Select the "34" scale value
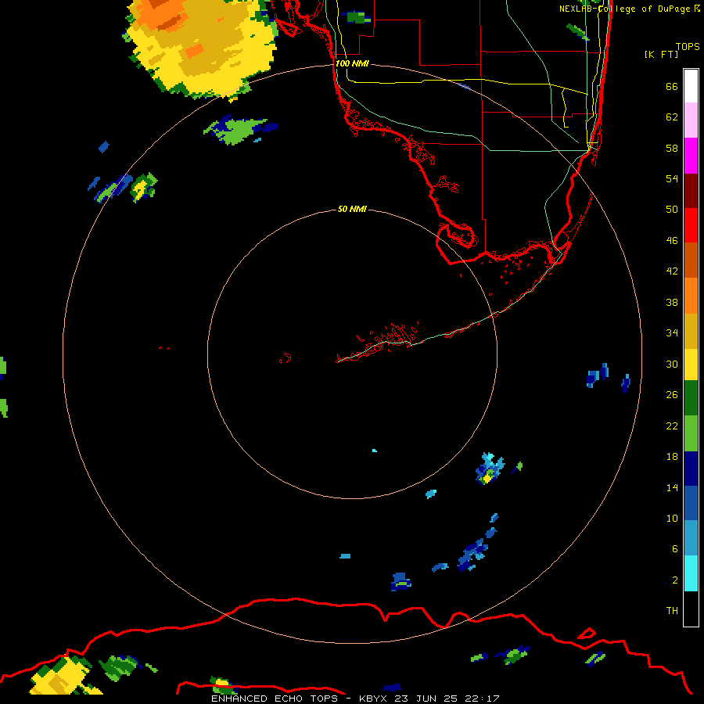 (672, 333)
